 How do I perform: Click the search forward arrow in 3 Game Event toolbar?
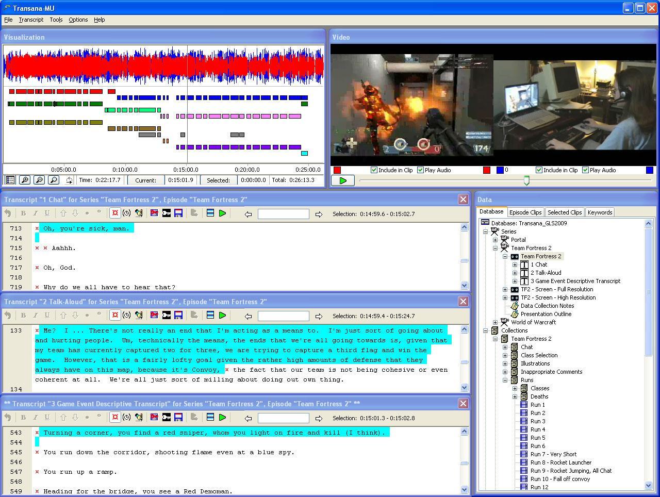(x=319, y=418)
